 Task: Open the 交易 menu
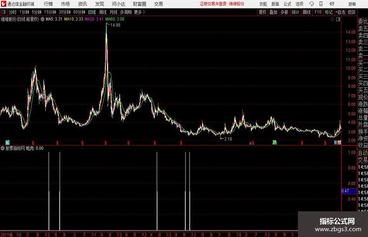point(158,4)
